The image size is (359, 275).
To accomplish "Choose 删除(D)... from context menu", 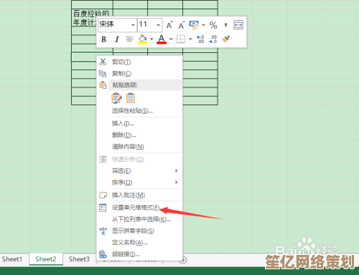I will coord(140,135).
